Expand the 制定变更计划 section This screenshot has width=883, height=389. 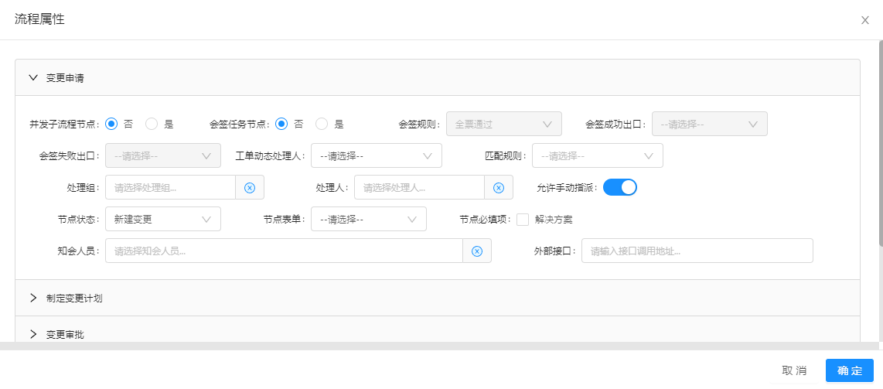point(438,299)
